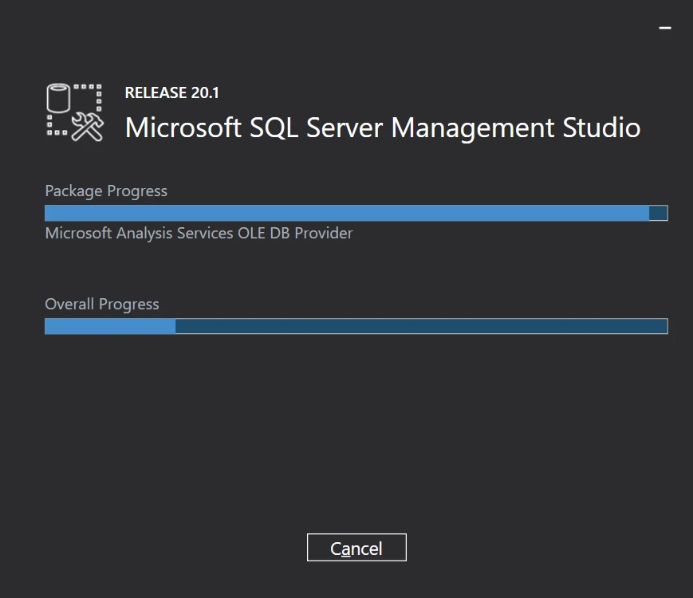Click the number 20.1 in the release label
Viewport: 693px width, 598px height.
pos(205,92)
